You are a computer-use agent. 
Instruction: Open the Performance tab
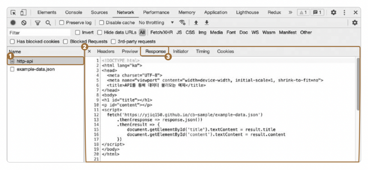coord(156,13)
